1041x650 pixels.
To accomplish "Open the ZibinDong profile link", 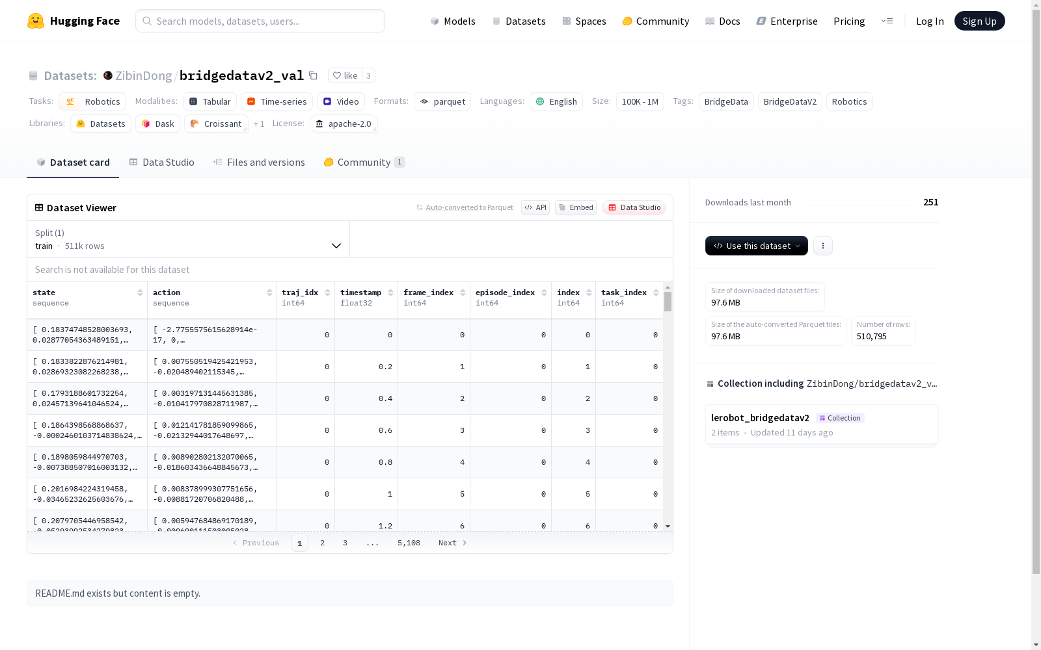I will click(144, 75).
